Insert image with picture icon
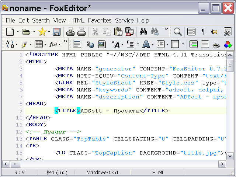The width and height of the screenshot is (236, 177). [102, 44]
